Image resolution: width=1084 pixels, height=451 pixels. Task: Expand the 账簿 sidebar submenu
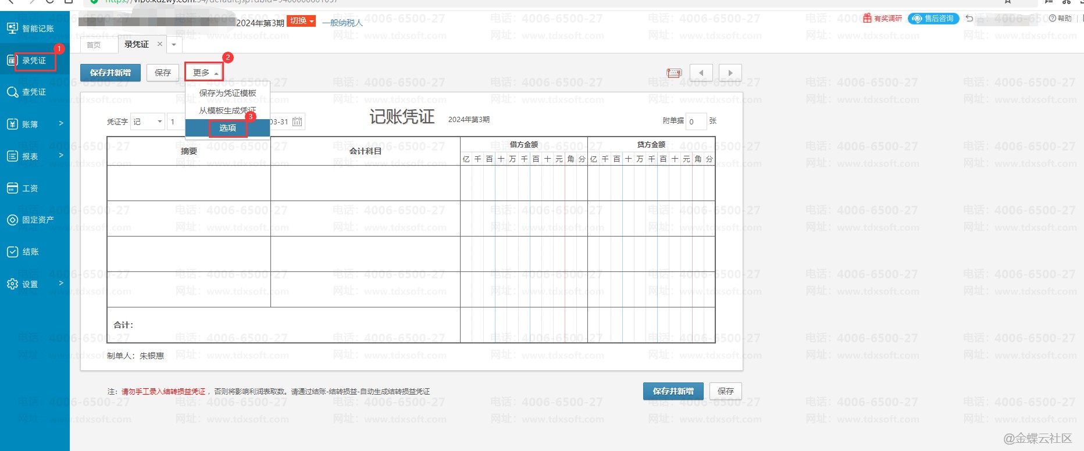click(61, 123)
